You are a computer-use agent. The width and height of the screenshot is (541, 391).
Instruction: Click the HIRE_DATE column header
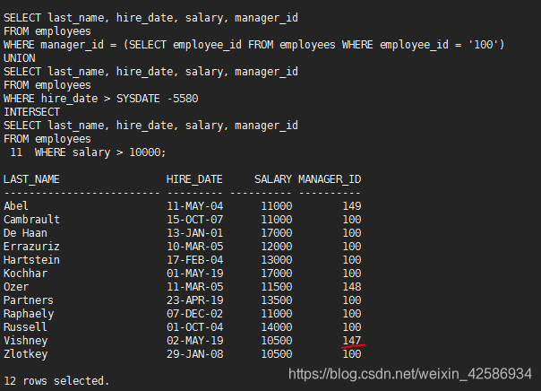pyautogui.click(x=194, y=179)
